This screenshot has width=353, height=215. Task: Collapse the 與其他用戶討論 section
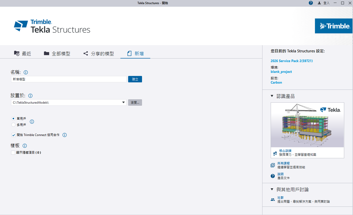272,189
